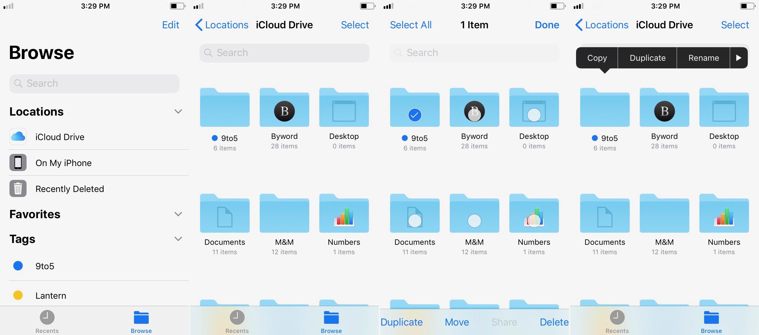The width and height of the screenshot is (759, 335).
Task: Select the Desktop folder in selection mode
Action: click(x=534, y=108)
